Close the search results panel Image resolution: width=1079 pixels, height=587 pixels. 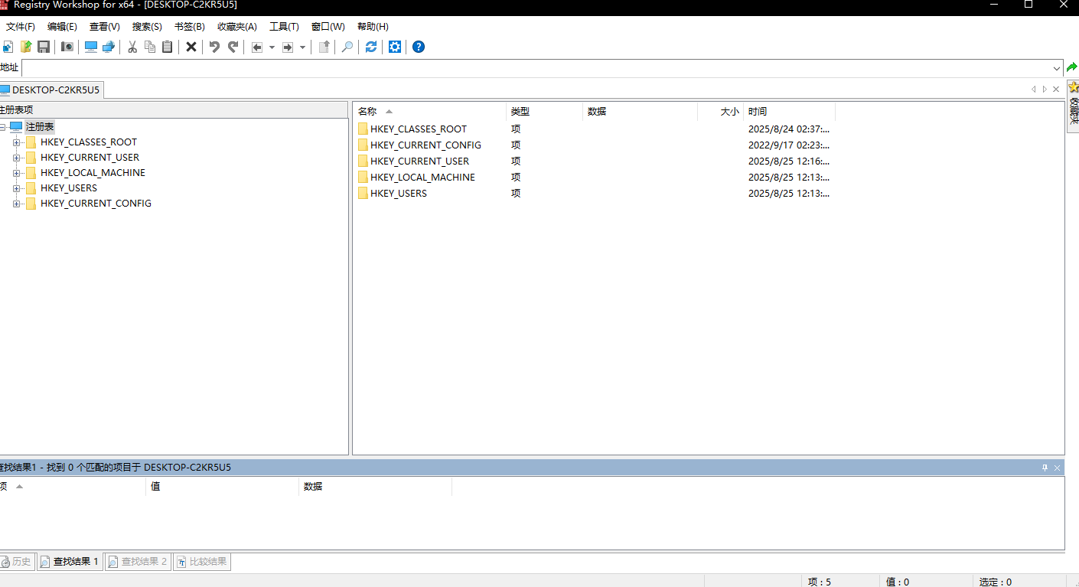point(1058,468)
